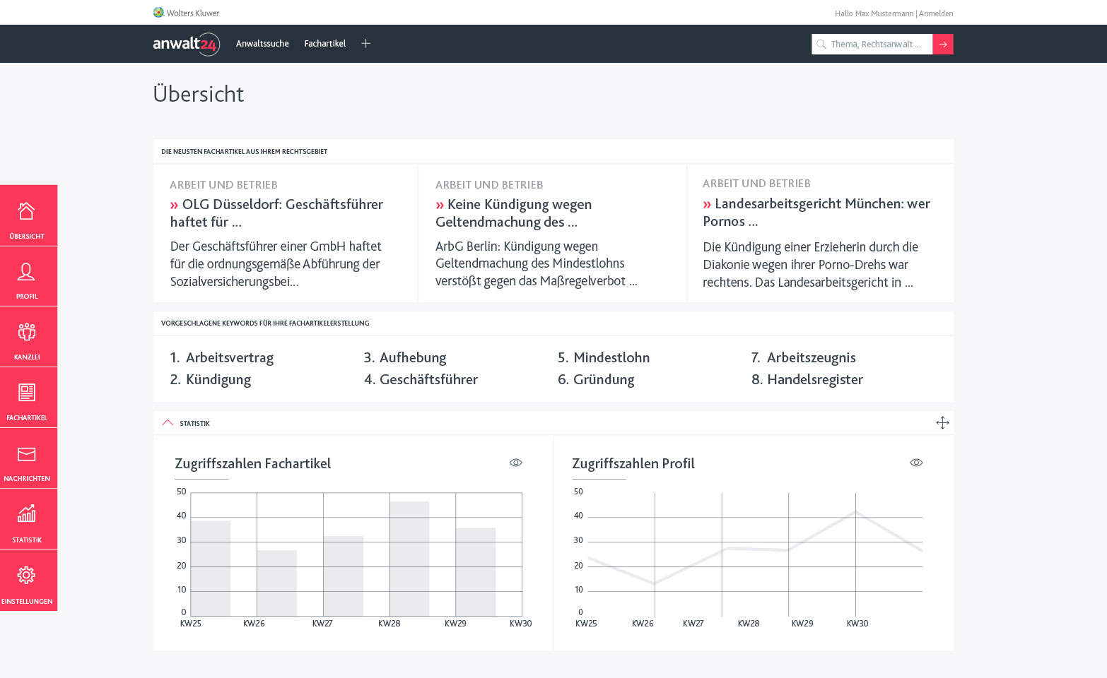Open the Kanzlei group icon
Screen dimensions: 1107x678
click(x=27, y=333)
